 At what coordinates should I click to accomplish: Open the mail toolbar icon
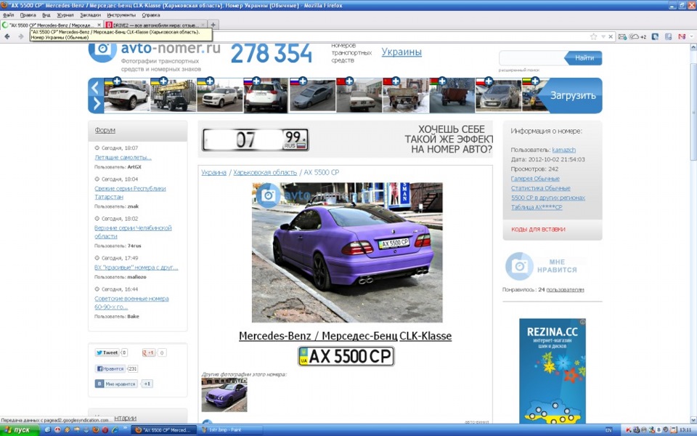[622, 36]
